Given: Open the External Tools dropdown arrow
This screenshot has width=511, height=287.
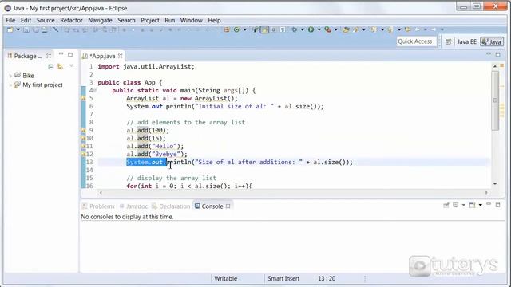Looking at the screenshot, I should (x=335, y=29).
